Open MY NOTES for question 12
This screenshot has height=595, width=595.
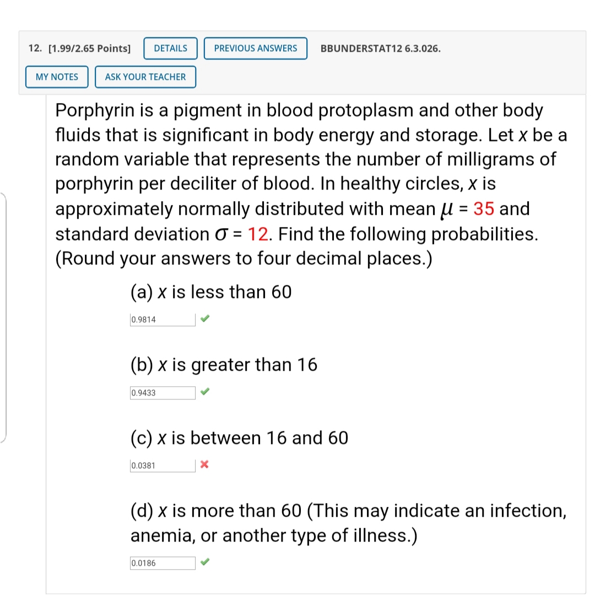pyautogui.click(x=56, y=77)
